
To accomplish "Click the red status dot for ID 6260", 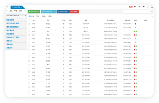I will [135, 24].
